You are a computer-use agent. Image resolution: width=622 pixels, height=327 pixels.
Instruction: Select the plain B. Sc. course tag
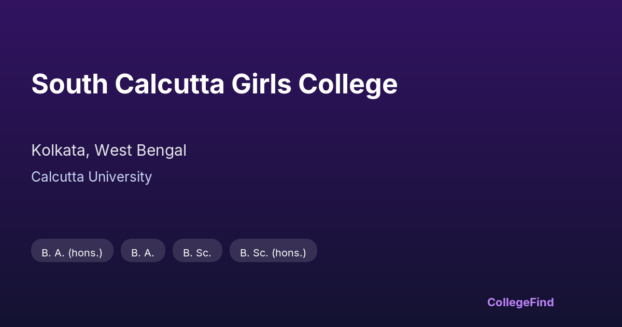click(x=197, y=253)
